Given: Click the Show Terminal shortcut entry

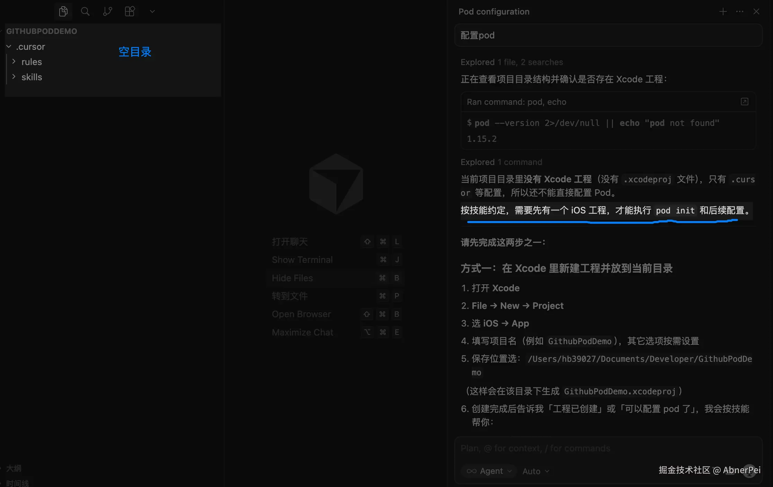Looking at the screenshot, I should pyautogui.click(x=302, y=260).
